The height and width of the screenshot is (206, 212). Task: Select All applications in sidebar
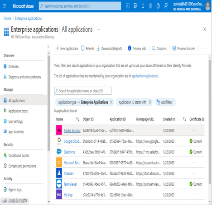(24, 100)
